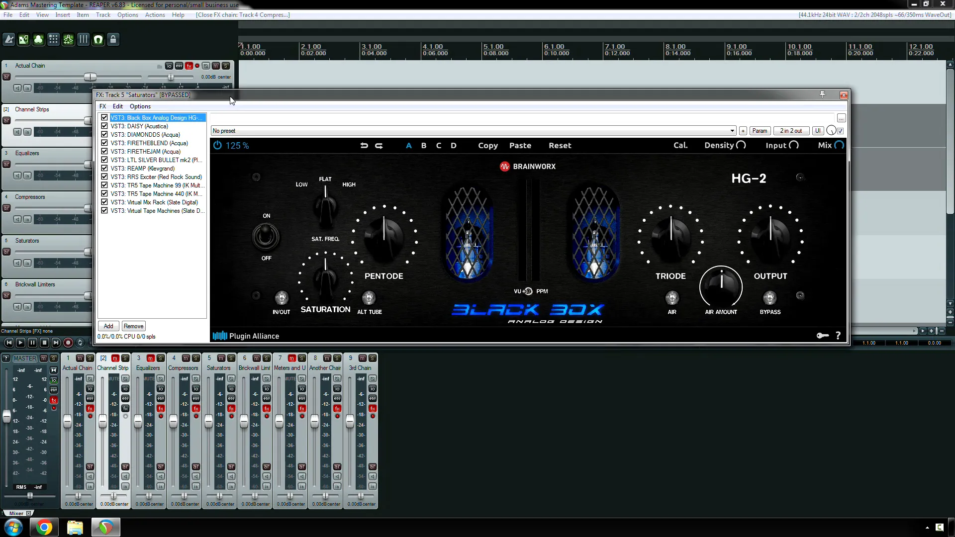Toggle the ALT TUBE switch
Image resolution: width=955 pixels, height=537 pixels.
point(369,298)
